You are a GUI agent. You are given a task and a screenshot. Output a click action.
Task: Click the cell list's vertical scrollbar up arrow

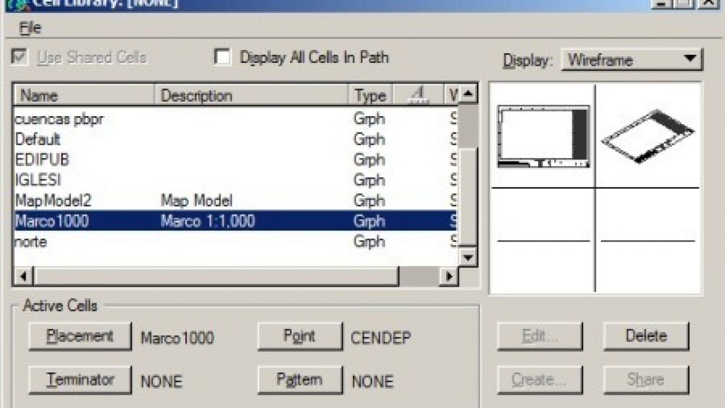(468, 94)
